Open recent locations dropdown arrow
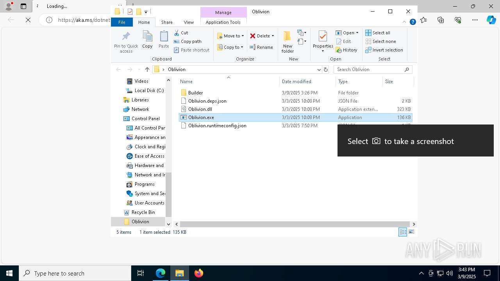The height and width of the screenshot is (281, 500). (139, 69)
